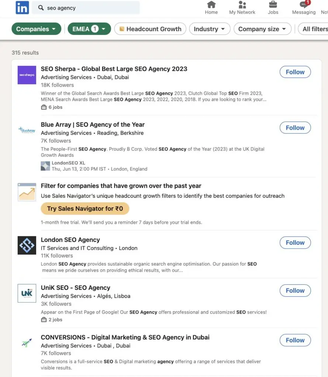Click the SEO Sherpa company logo
328x377 pixels.
(27, 75)
